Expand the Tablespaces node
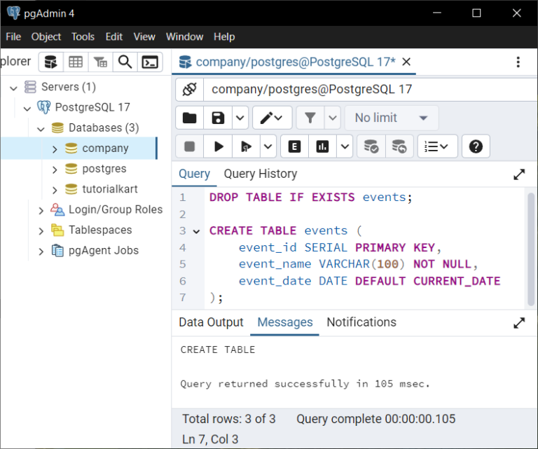Viewport: 538px width, 449px height. pos(41,231)
